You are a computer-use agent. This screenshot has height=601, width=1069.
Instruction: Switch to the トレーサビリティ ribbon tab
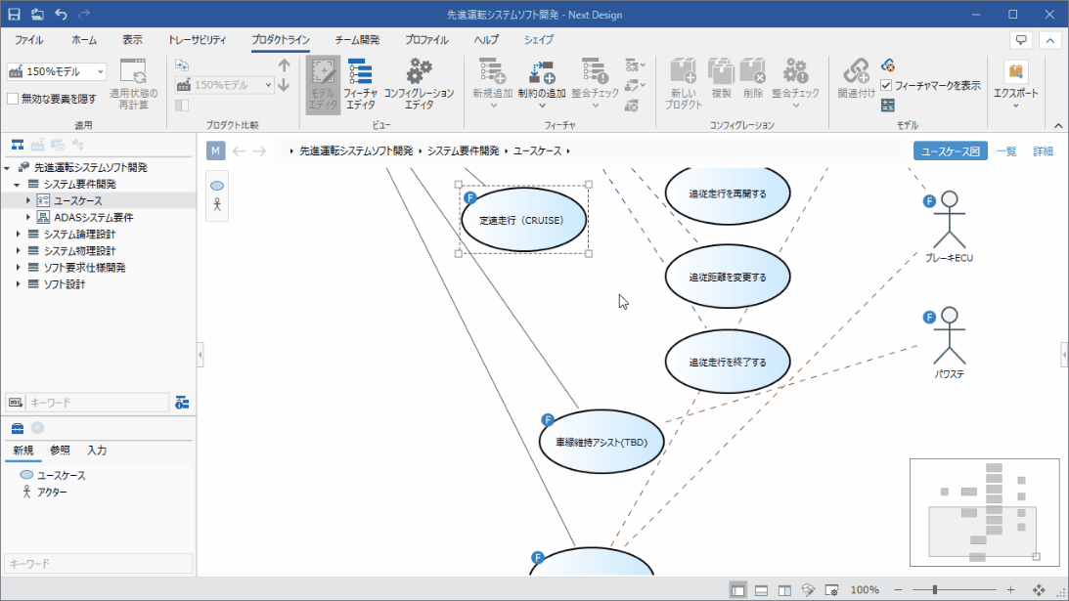[x=197, y=40]
